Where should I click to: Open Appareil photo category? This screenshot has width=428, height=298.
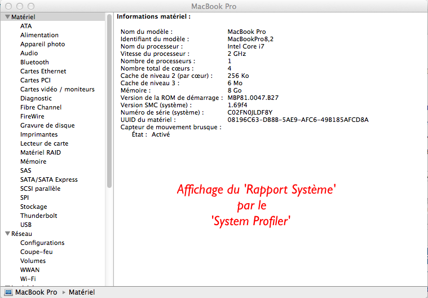point(43,44)
